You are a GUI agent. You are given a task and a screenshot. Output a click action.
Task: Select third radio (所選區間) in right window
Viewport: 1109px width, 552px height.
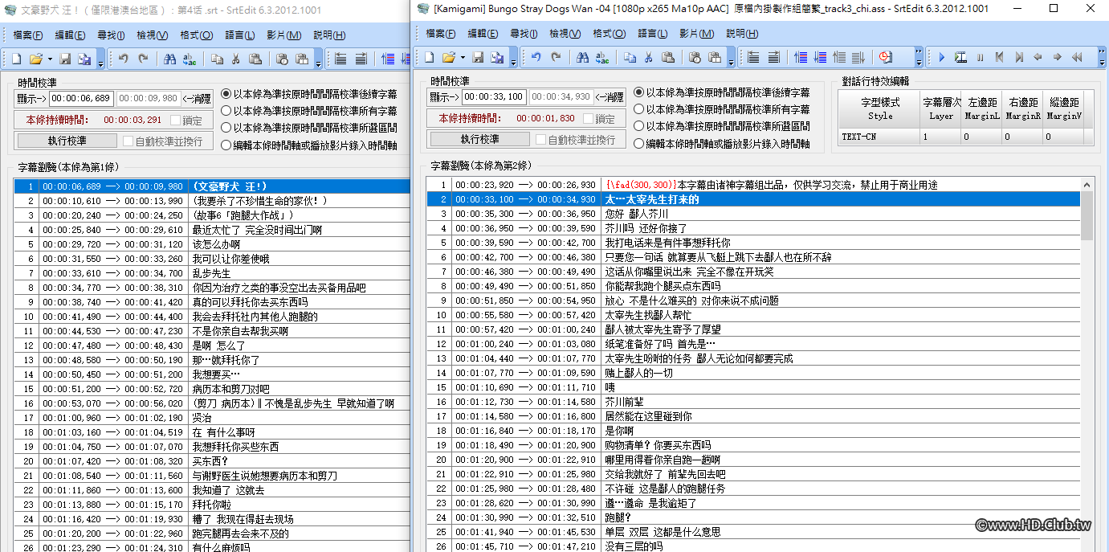coord(638,126)
